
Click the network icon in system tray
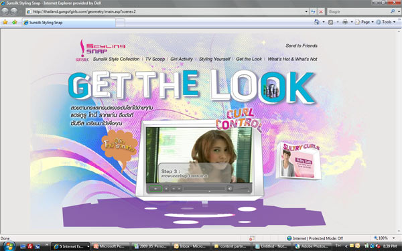(373, 246)
